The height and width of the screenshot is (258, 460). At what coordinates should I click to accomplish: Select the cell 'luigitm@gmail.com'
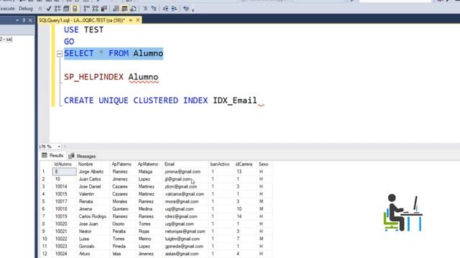(x=185, y=239)
